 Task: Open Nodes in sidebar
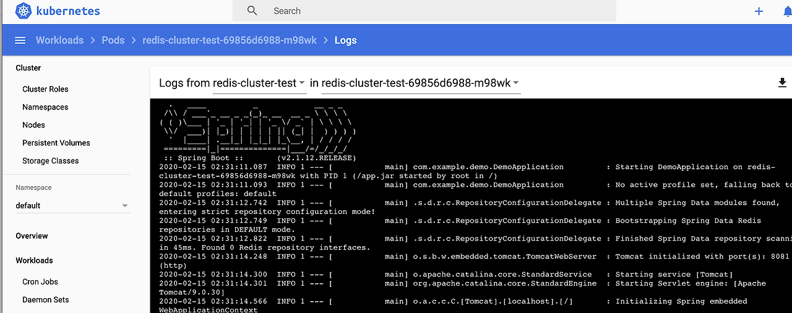click(33, 125)
